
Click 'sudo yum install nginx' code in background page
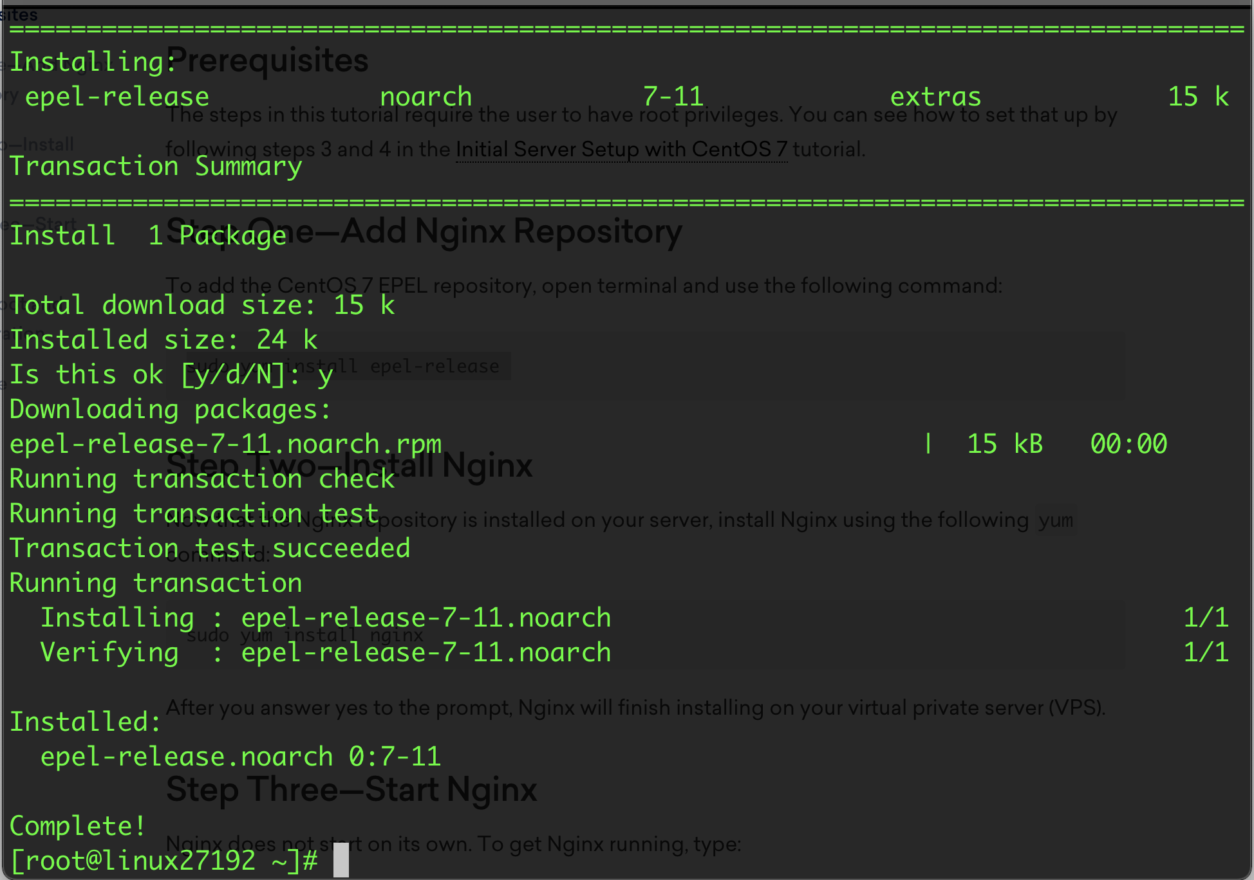(305, 636)
